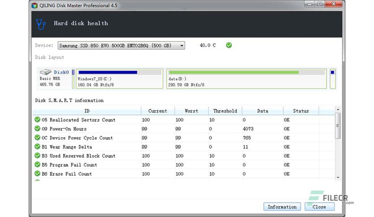Select the small partition block beside Disk0

tap(73, 79)
